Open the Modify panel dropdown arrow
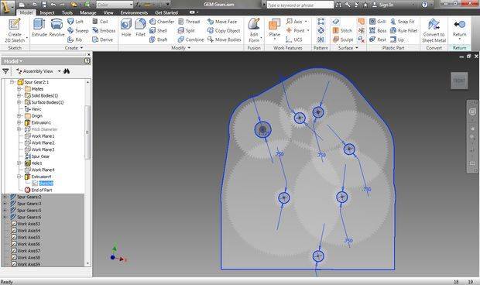The width and height of the screenshot is (480, 285). coord(189,48)
